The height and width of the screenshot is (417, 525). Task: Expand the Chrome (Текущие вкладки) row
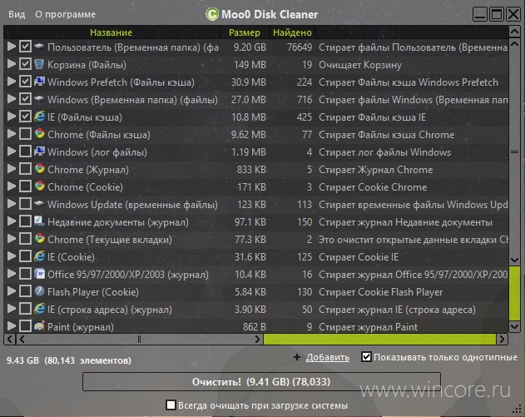(12, 239)
